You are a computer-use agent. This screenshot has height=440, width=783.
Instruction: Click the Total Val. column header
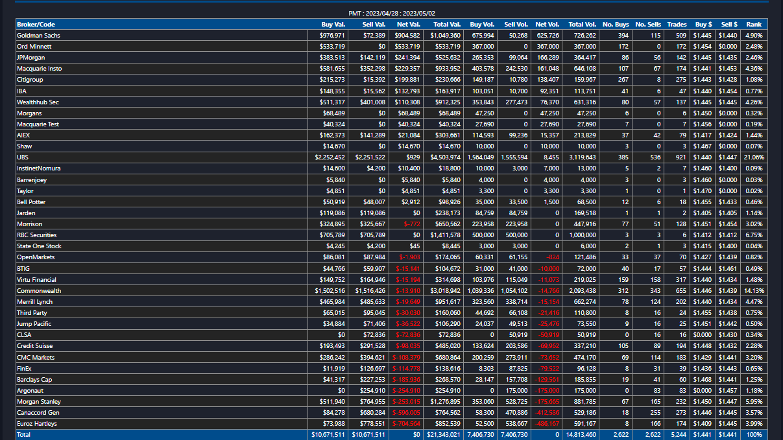[x=447, y=24]
